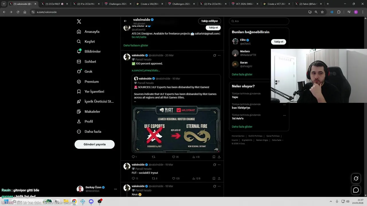Click the Ara search field

point(259,21)
